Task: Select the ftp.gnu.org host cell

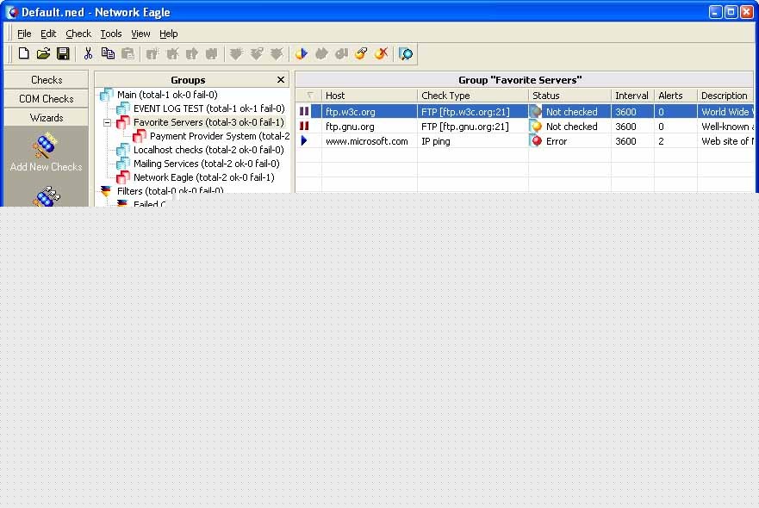Action: coord(370,127)
